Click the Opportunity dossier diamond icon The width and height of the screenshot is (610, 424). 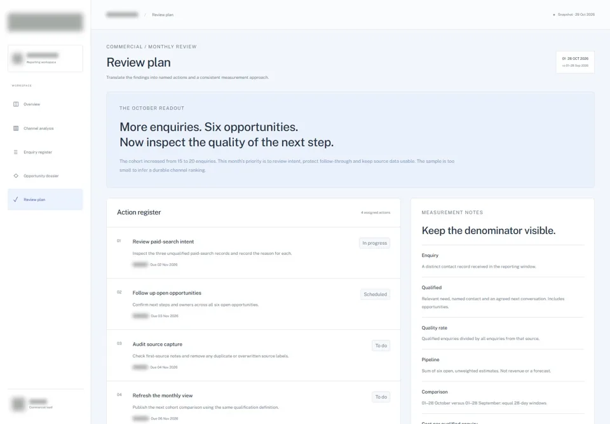coord(16,176)
